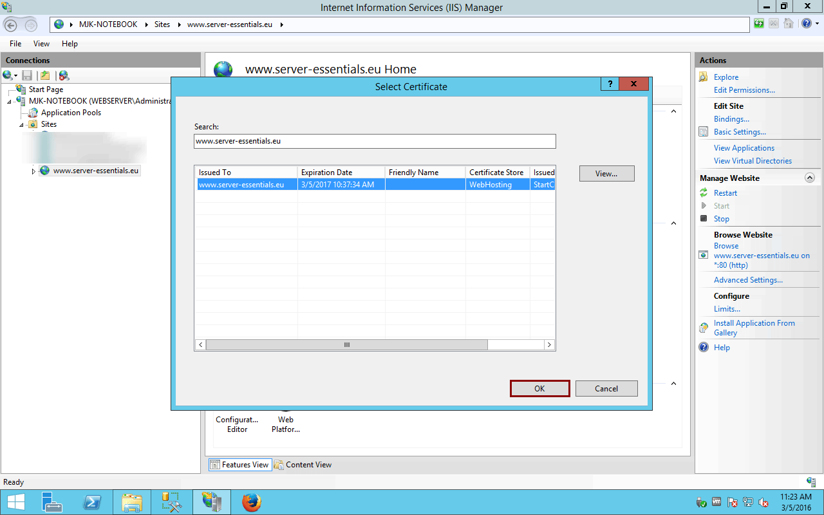Click the breadcrumb arrow after MJK-NOTEBOOK
The width and height of the screenshot is (824, 515).
145,24
